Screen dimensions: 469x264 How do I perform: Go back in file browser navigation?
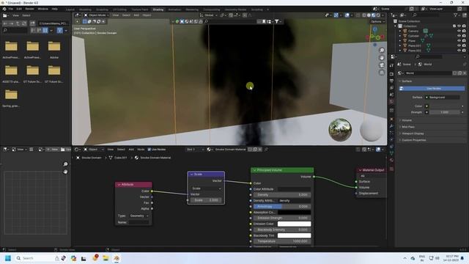[5, 23]
